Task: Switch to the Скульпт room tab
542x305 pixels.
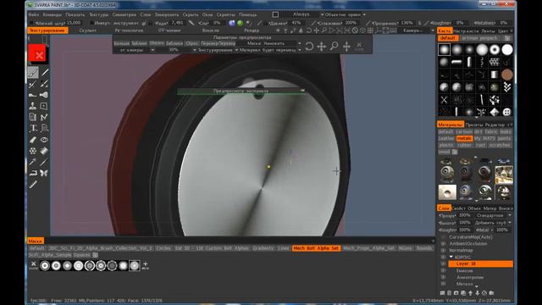Action: pyautogui.click(x=88, y=30)
